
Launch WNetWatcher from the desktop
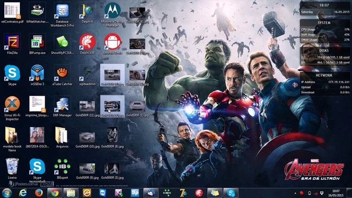tap(37, 13)
